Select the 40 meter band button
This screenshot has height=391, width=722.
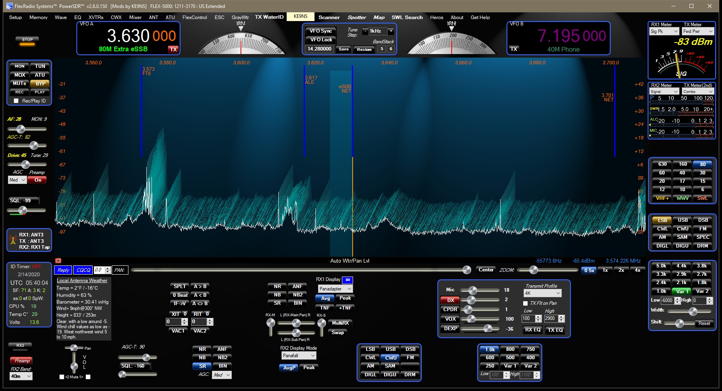(682, 172)
